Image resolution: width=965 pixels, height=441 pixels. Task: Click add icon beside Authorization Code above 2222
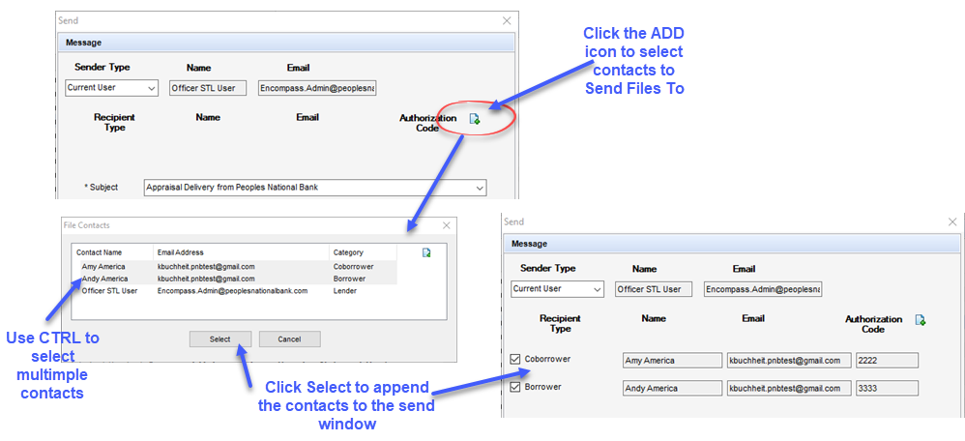[920, 320]
